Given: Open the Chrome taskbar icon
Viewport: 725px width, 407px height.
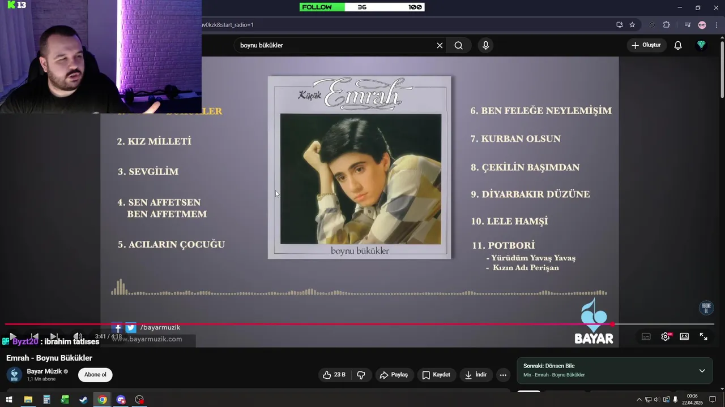Looking at the screenshot, I should pyautogui.click(x=102, y=400).
